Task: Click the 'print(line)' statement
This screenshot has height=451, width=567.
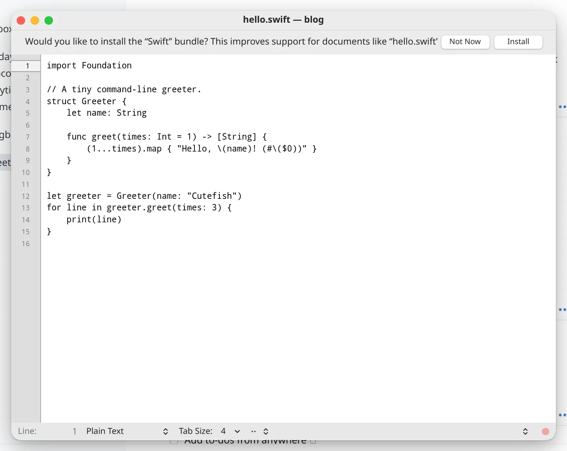Action: click(x=94, y=220)
